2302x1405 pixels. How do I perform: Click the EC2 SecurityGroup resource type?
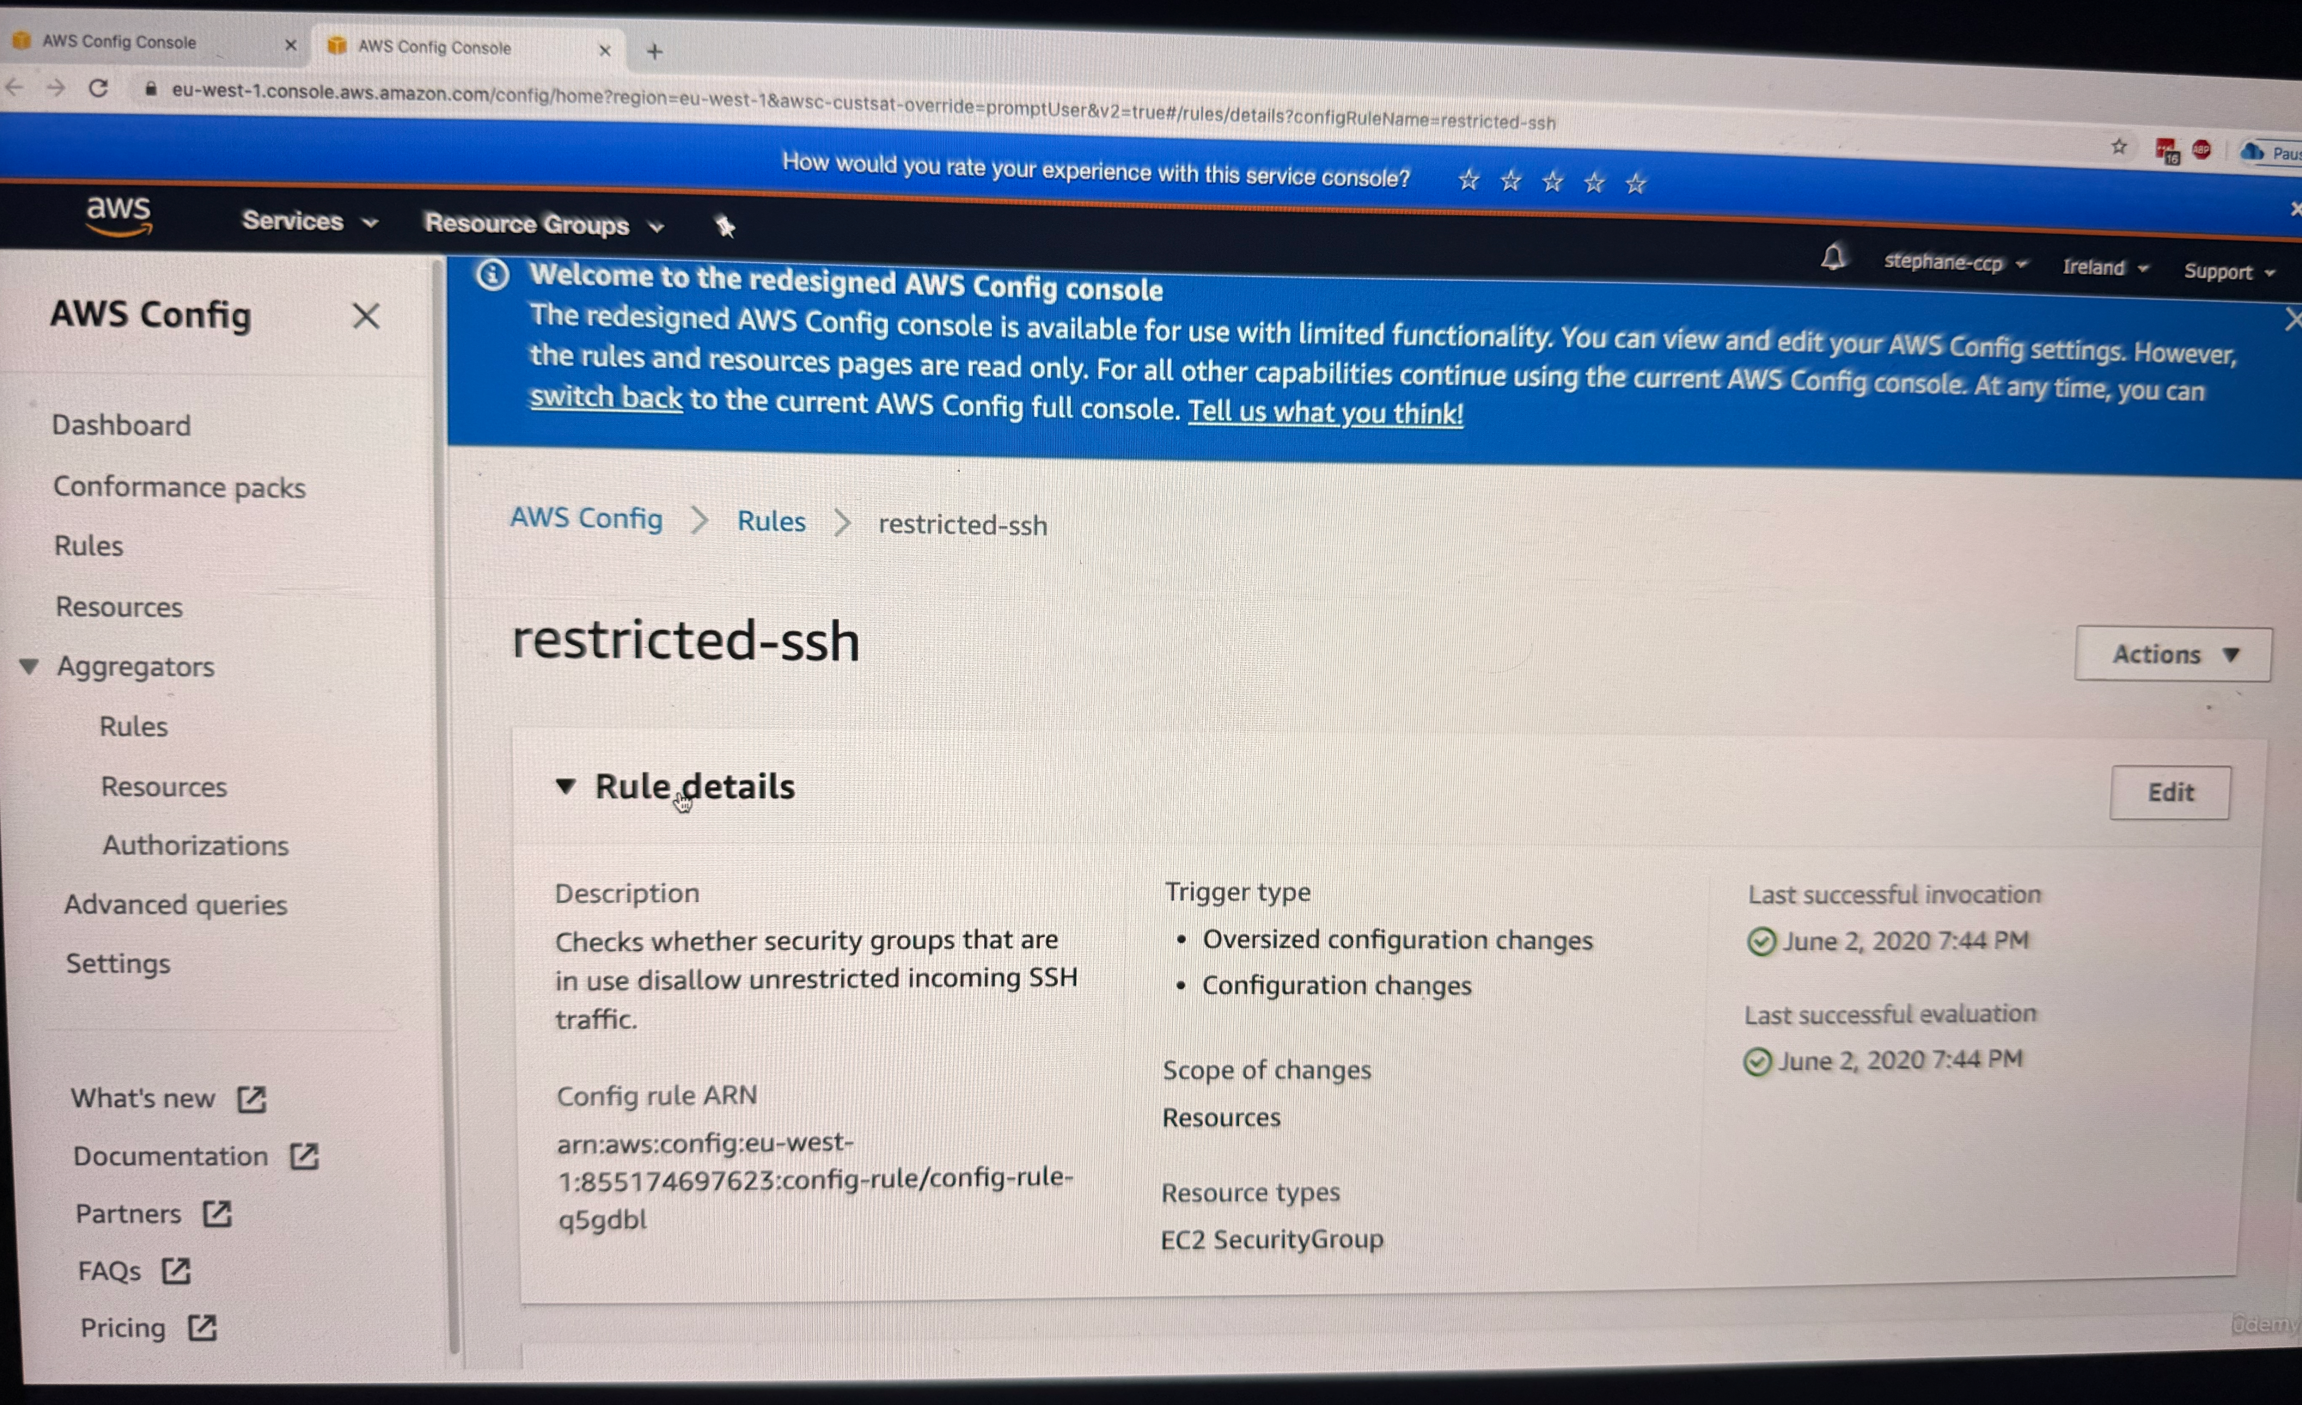click(1271, 1240)
